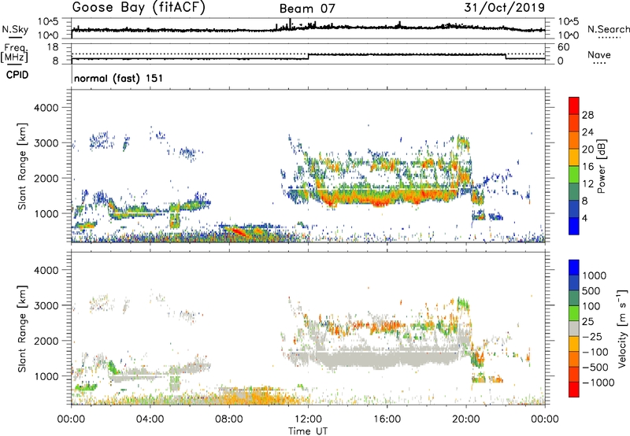Click the '04:00' time axis label
The height and width of the screenshot is (436, 630).
tap(150, 419)
